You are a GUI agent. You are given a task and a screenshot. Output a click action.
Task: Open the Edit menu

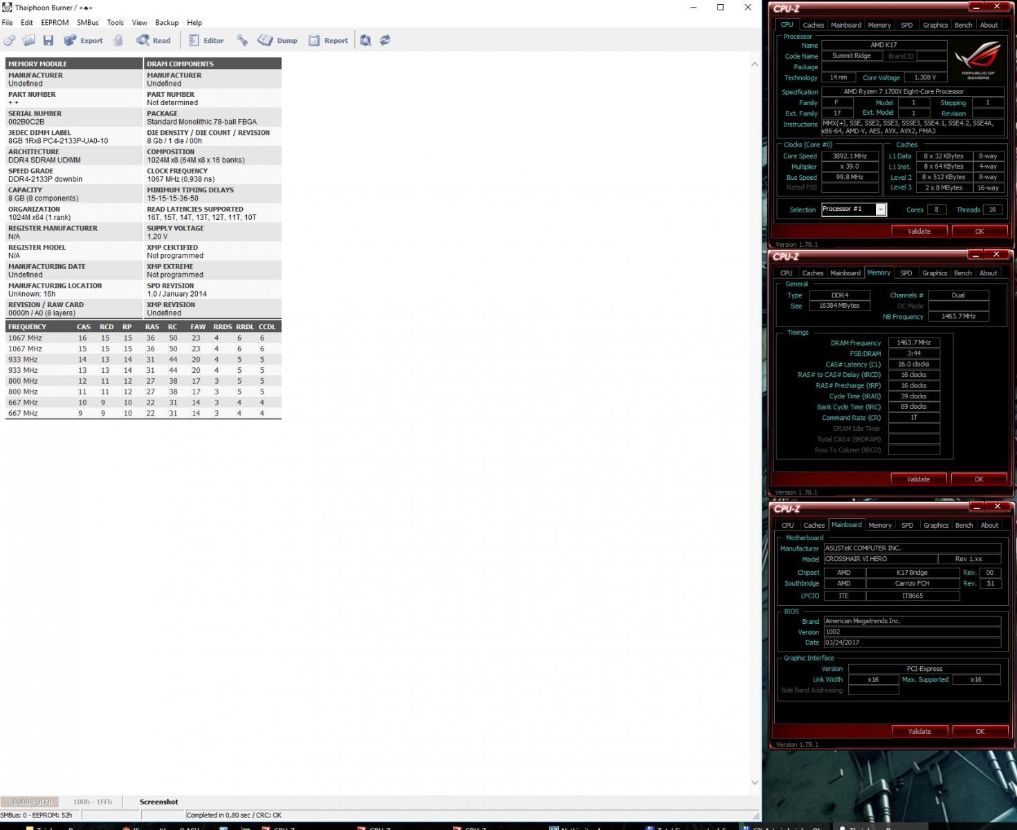pyautogui.click(x=27, y=23)
